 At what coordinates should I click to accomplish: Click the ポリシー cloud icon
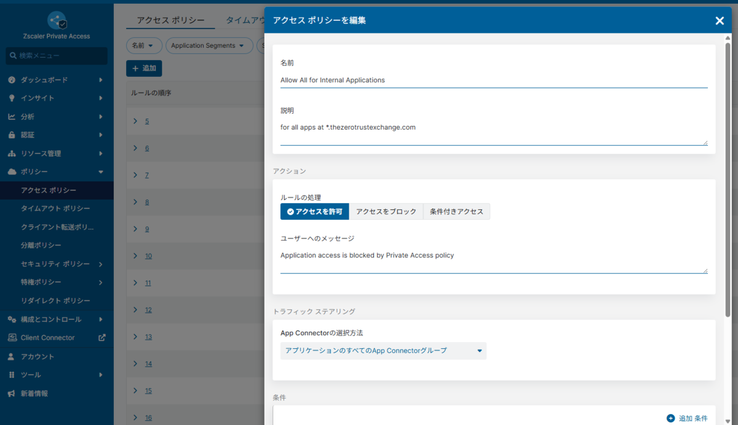[x=12, y=172]
